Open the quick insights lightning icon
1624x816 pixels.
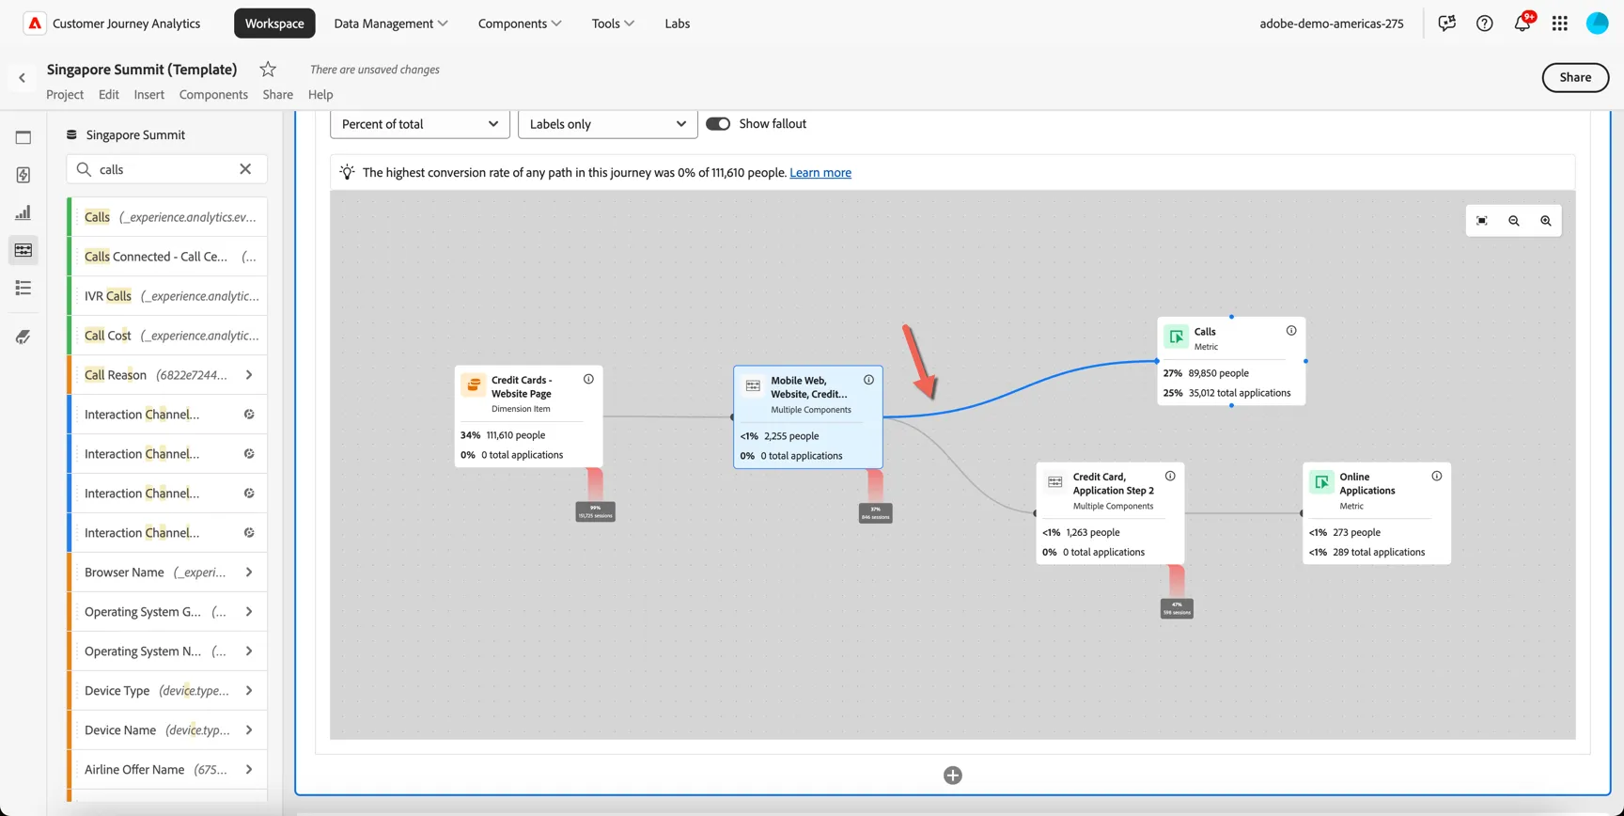[23, 175]
